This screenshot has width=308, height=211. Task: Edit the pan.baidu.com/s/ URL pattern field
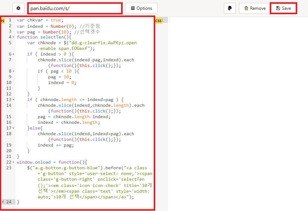point(75,8)
